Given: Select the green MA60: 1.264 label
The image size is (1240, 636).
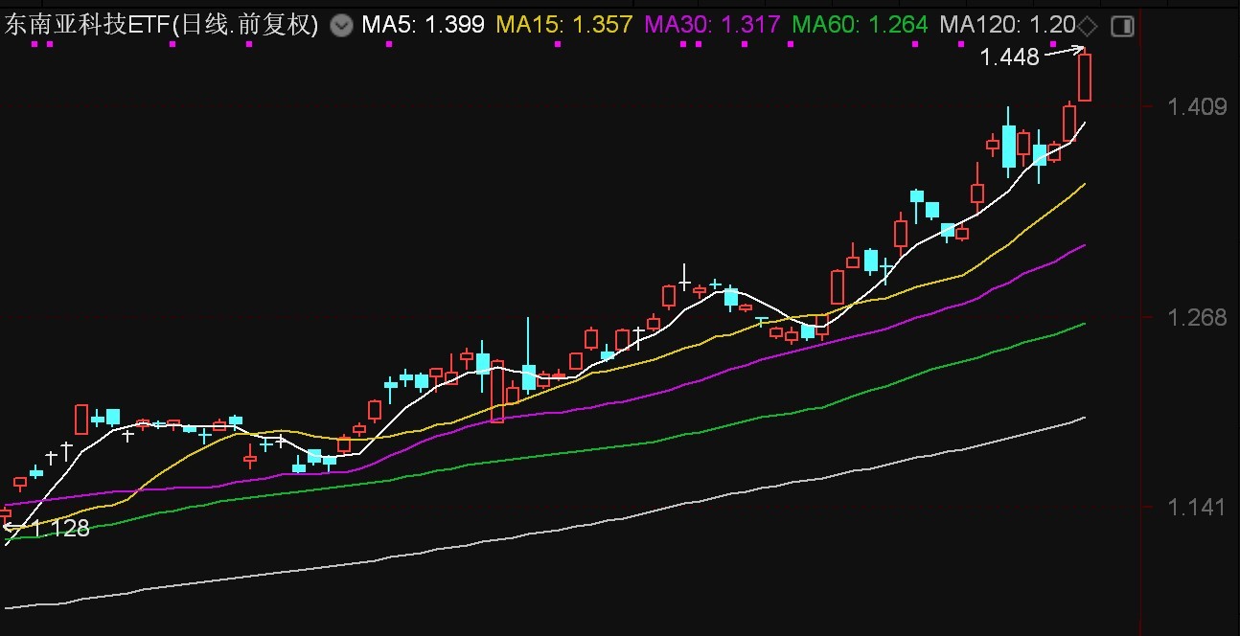Looking at the screenshot, I should coord(861,26).
